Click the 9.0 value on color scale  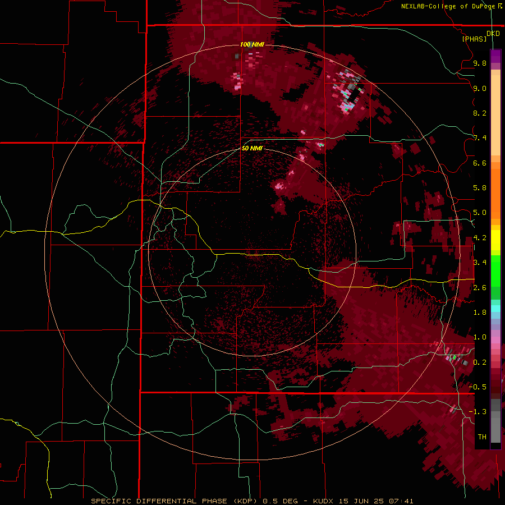[x=480, y=88]
